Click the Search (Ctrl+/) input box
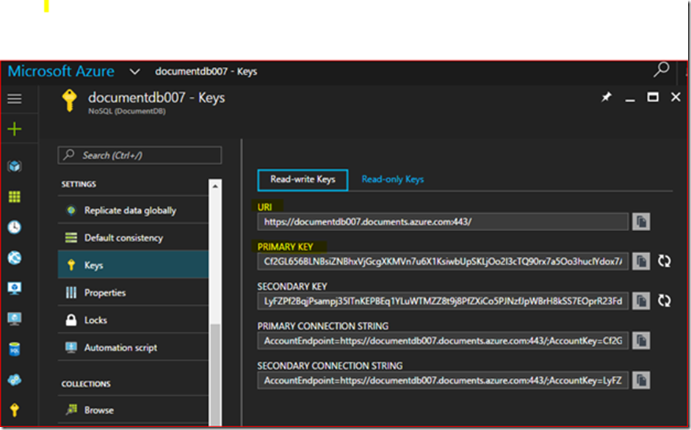 pos(140,156)
